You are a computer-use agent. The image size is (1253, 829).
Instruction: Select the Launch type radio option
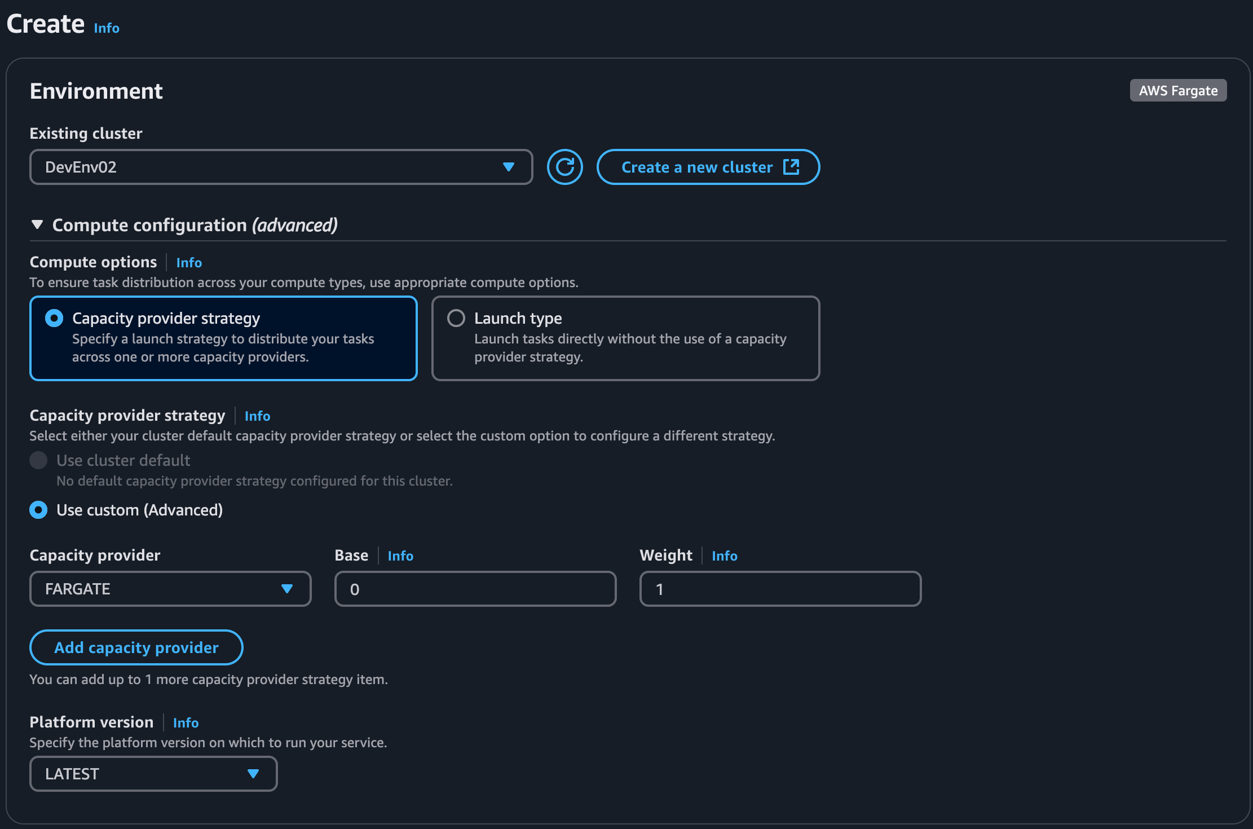pyautogui.click(x=456, y=319)
